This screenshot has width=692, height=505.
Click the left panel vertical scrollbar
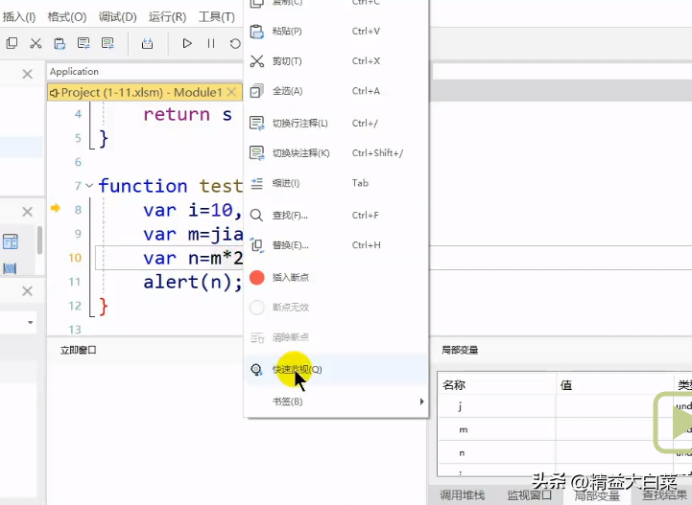(x=39, y=241)
